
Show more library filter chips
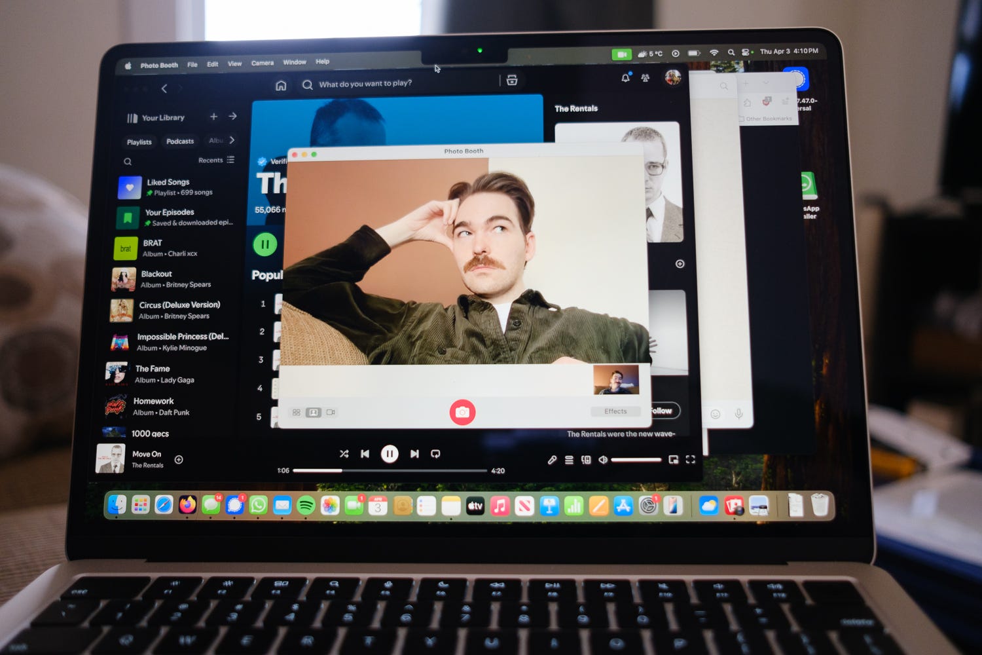pos(232,140)
